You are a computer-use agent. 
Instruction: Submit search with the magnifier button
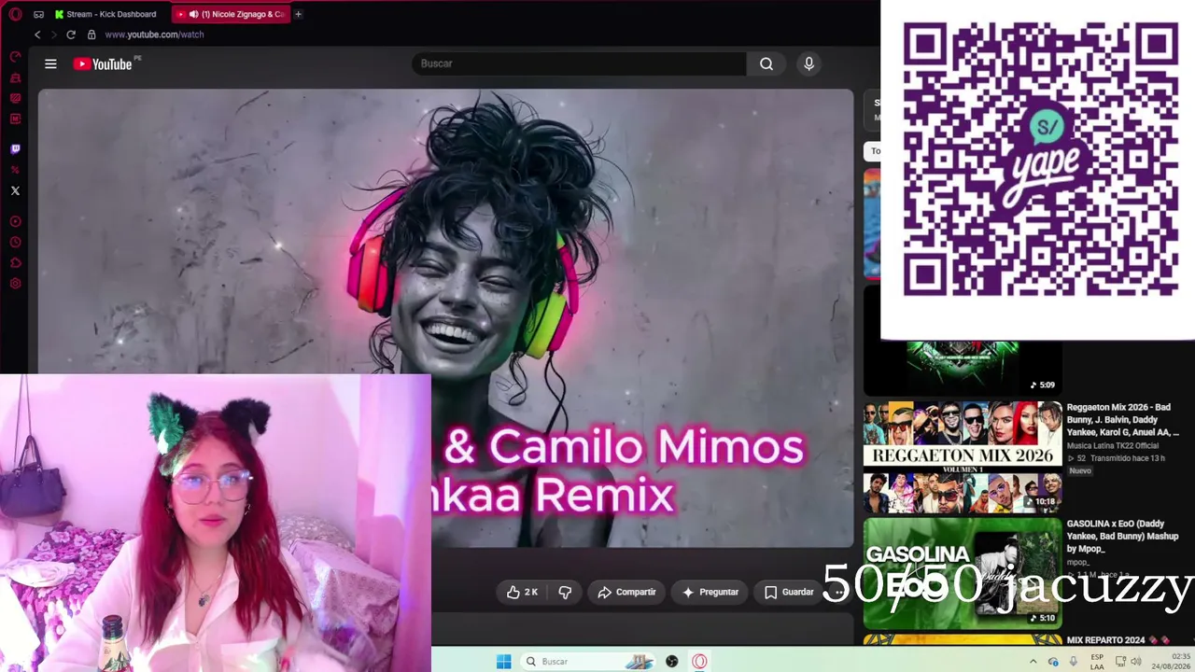[766, 63]
